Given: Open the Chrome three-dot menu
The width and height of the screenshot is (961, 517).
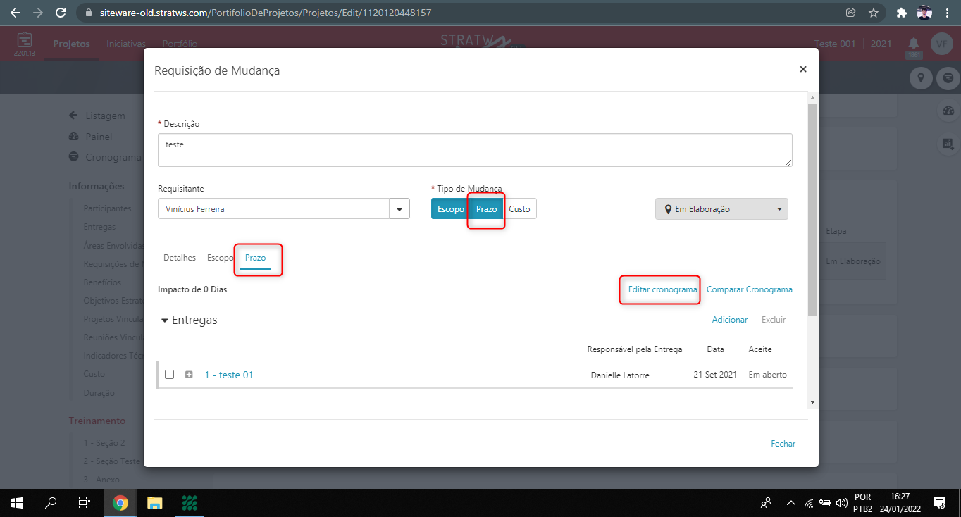Looking at the screenshot, I should [948, 13].
